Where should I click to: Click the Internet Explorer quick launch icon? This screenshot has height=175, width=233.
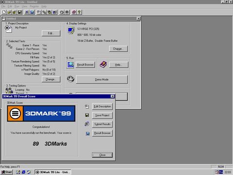coord(23,172)
